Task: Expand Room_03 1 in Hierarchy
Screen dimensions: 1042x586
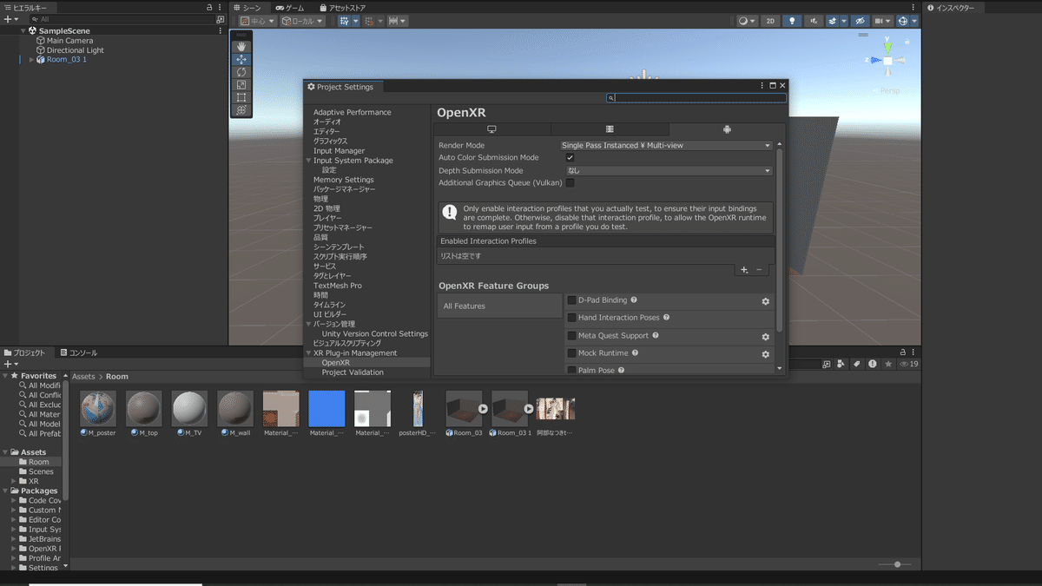Action: coord(31,60)
